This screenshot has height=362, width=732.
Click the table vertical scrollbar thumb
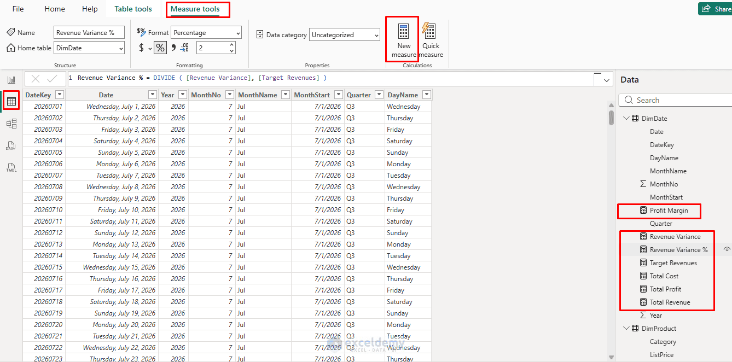tap(611, 118)
